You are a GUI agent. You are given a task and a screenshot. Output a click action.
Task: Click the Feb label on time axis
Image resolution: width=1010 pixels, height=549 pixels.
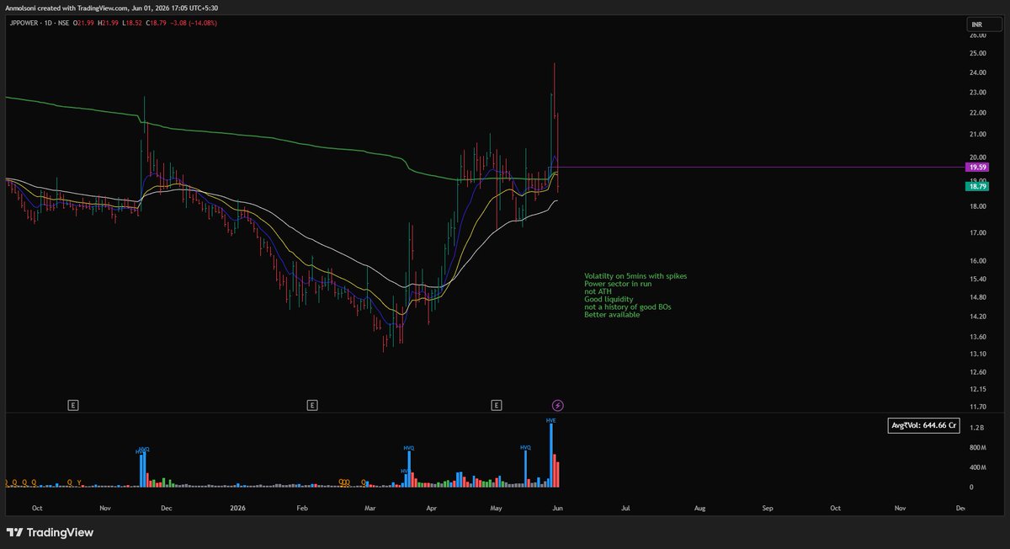coord(301,509)
